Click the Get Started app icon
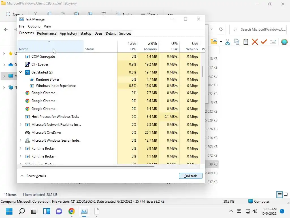The height and width of the screenshot is (218, 290). [x=27, y=72]
